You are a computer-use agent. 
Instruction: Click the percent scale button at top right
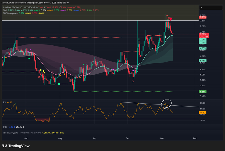click(201, 8)
